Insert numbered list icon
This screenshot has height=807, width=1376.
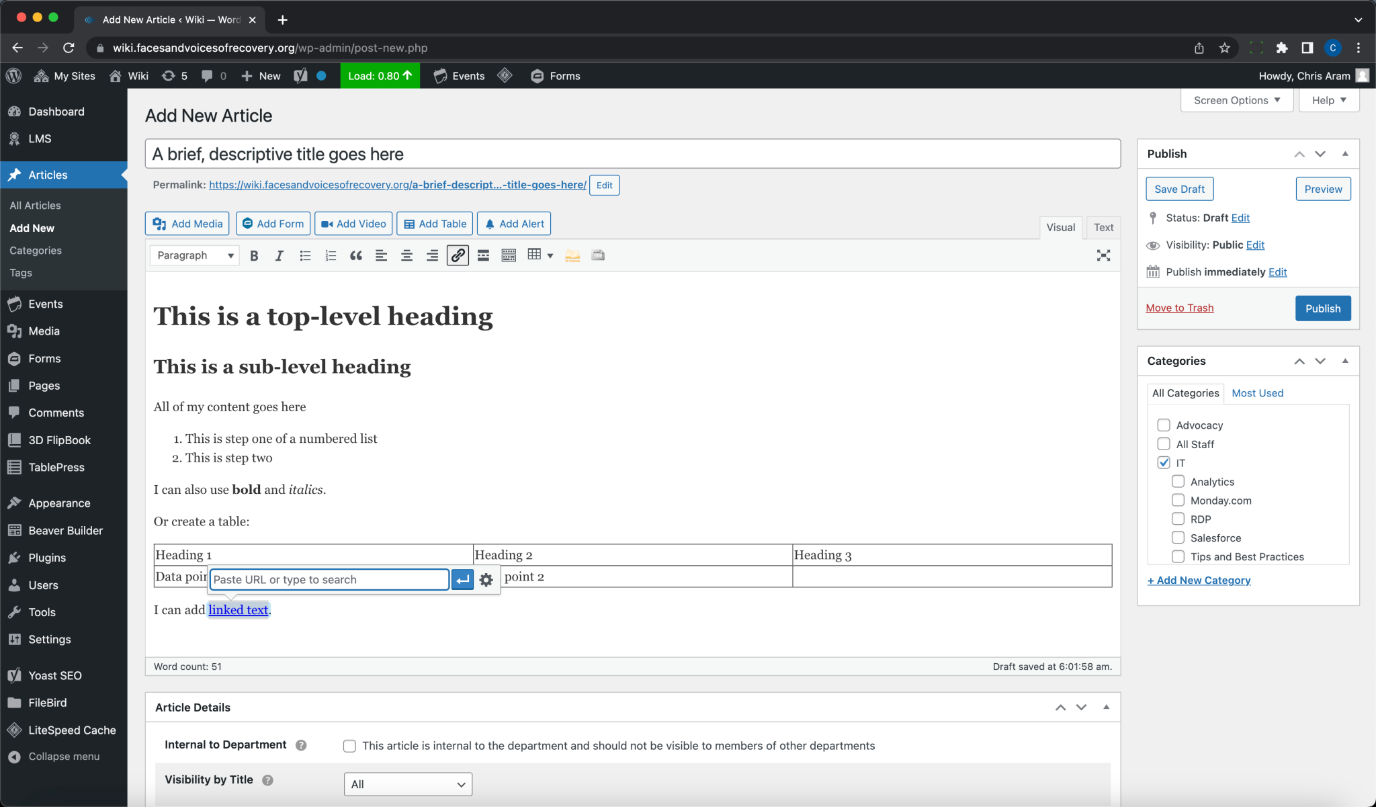point(331,255)
